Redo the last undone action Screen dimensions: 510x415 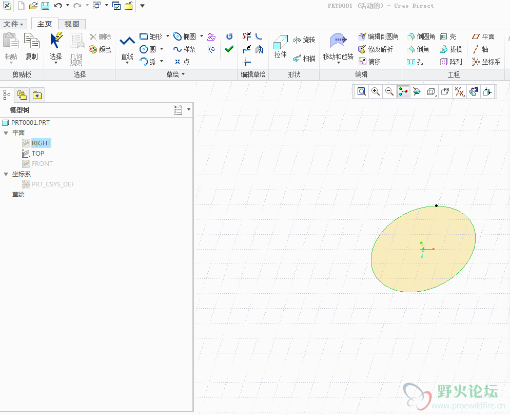click(x=77, y=6)
